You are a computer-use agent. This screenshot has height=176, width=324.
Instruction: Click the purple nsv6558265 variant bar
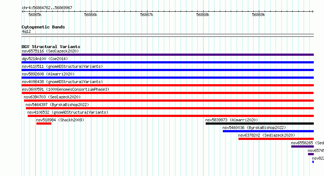point(303,146)
